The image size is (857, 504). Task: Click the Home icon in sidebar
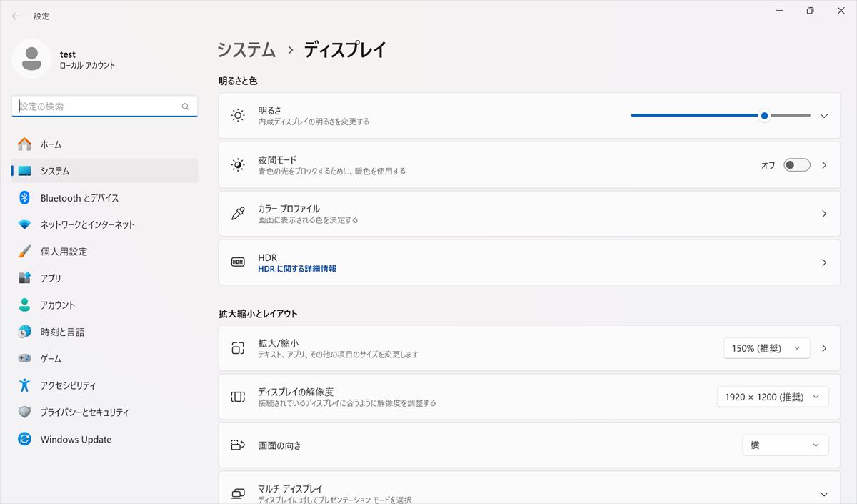(25, 144)
